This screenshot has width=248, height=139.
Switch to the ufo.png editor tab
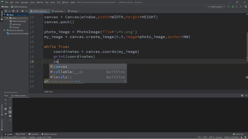click(x=74, y=11)
